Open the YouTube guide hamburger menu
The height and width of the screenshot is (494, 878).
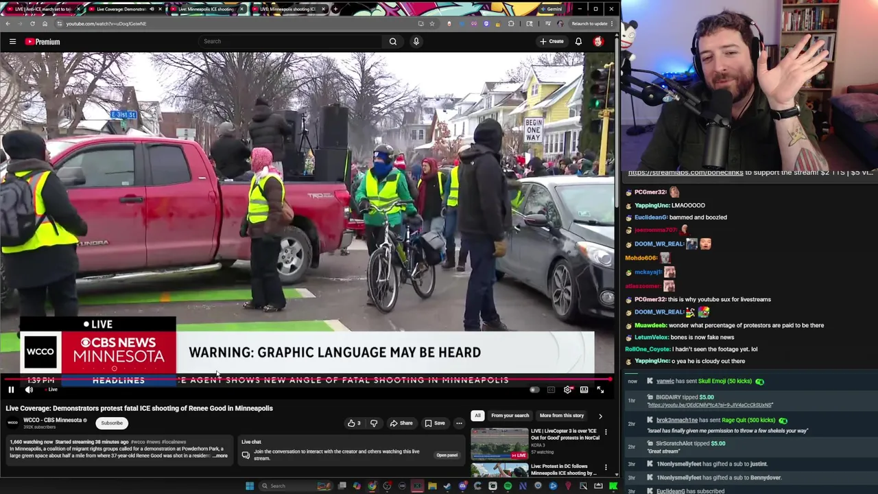[12, 42]
